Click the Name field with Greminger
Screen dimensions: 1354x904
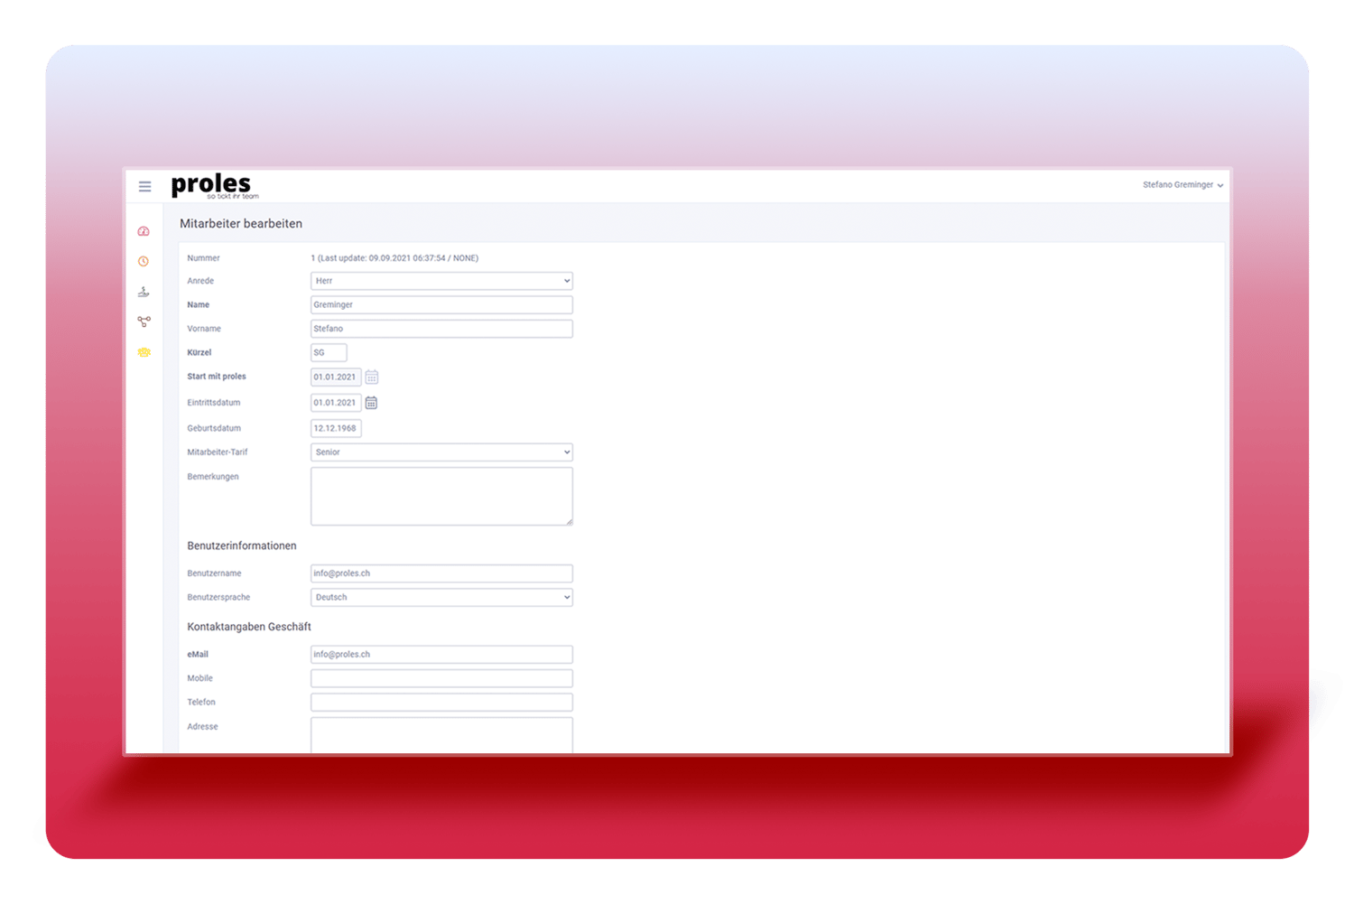click(441, 305)
